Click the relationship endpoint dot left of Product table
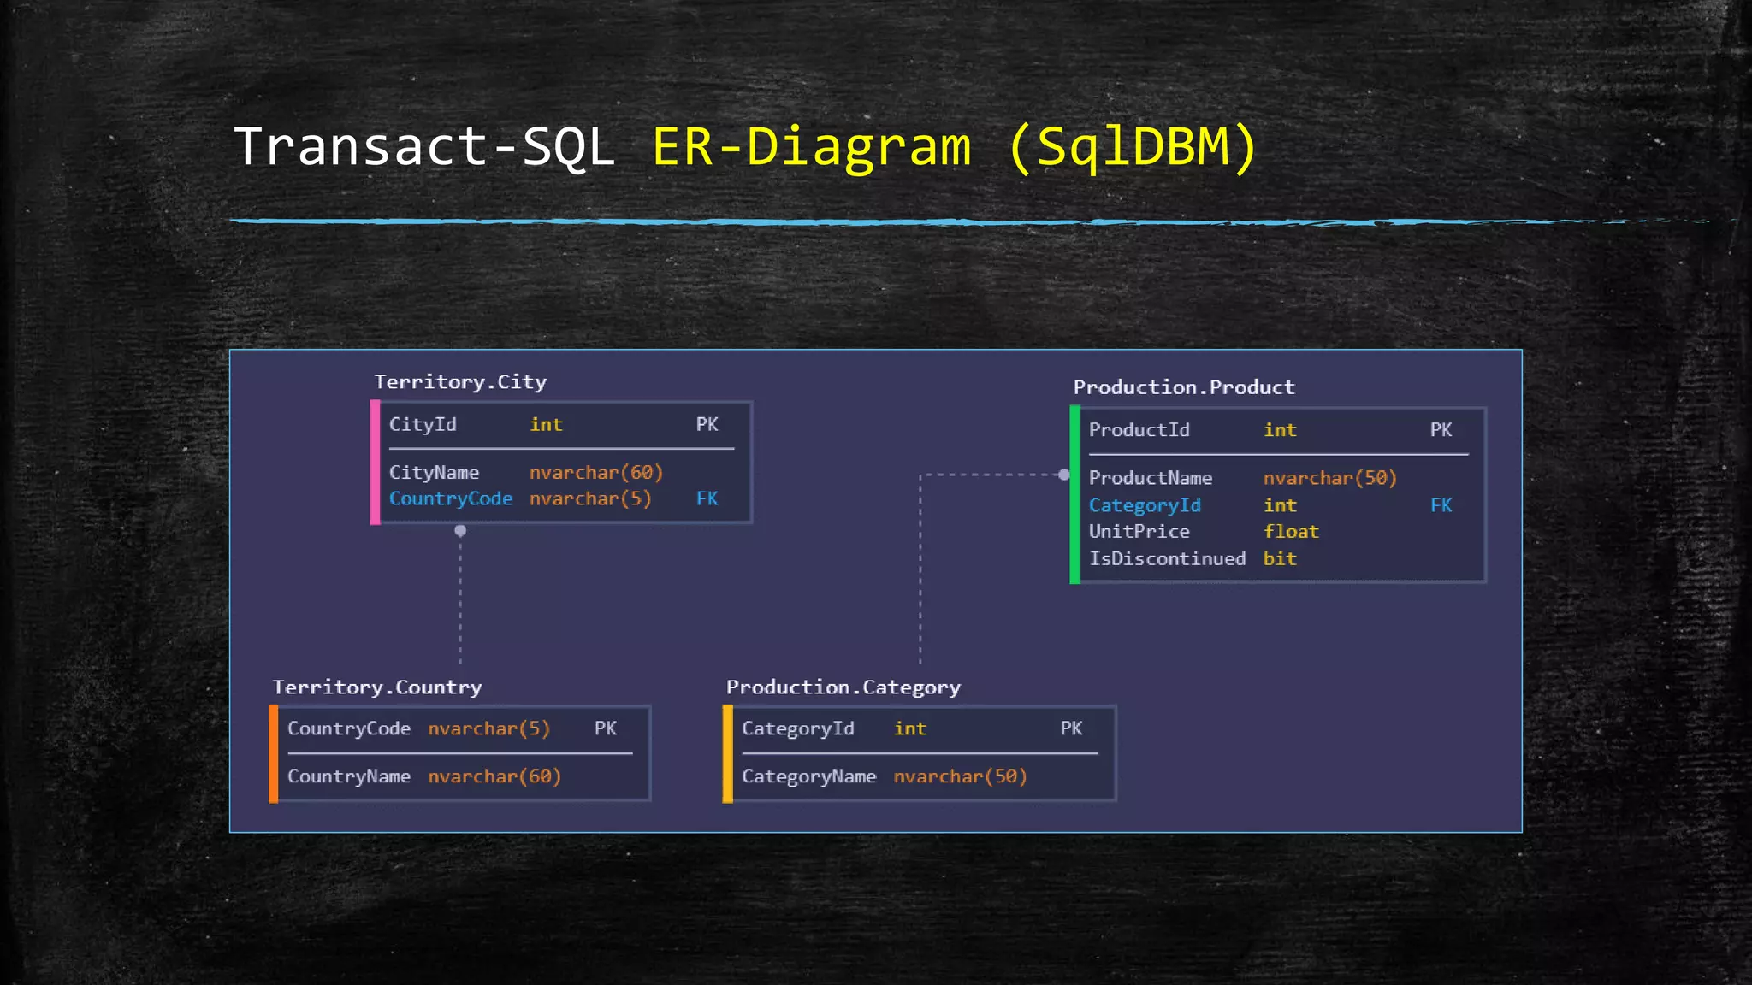Image resolution: width=1752 pixels, height=985 pixels. click(1064, 475)
